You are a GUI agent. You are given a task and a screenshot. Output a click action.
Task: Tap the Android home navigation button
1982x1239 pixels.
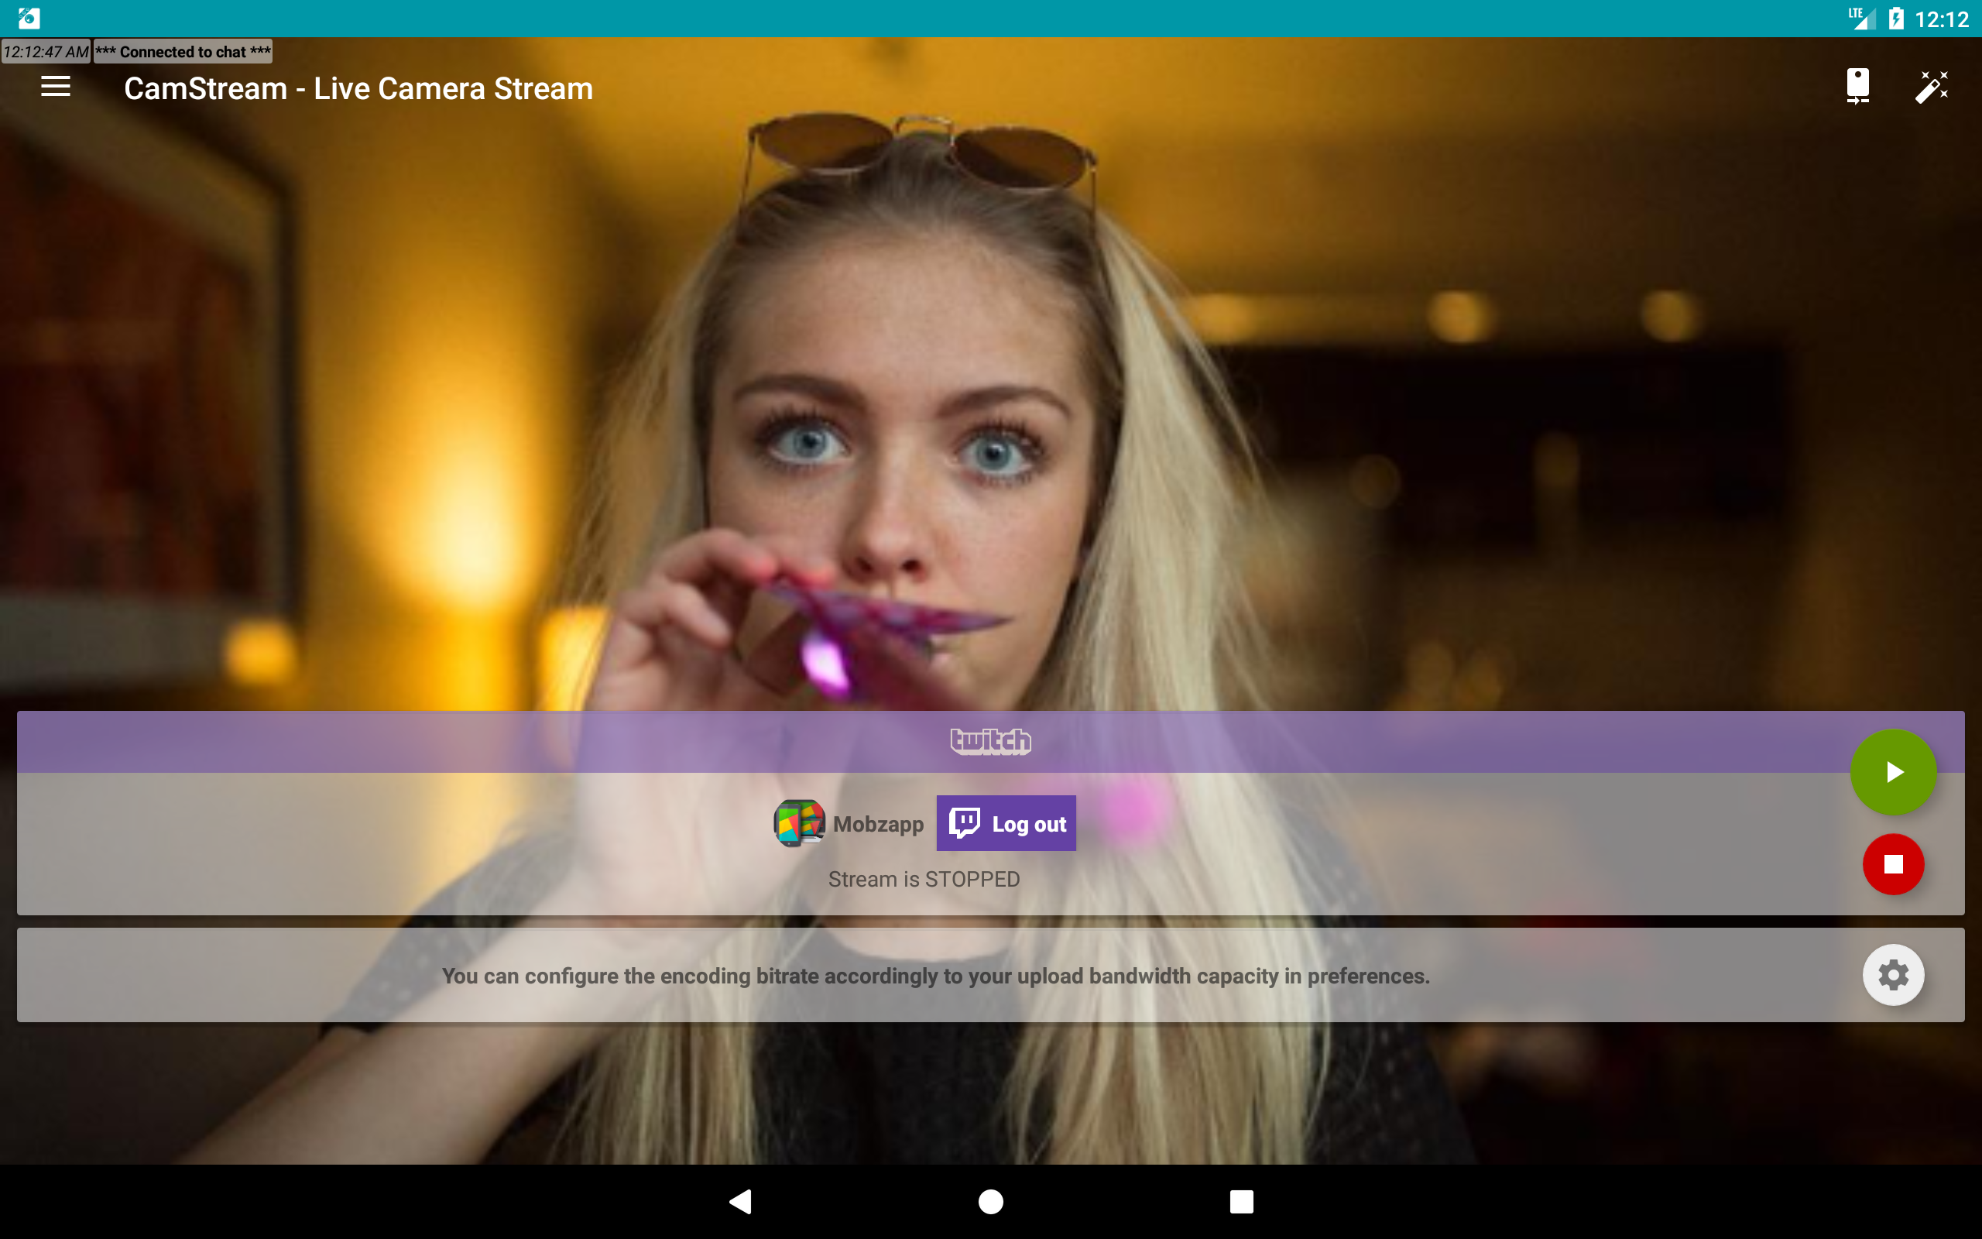coord(990,1201)
